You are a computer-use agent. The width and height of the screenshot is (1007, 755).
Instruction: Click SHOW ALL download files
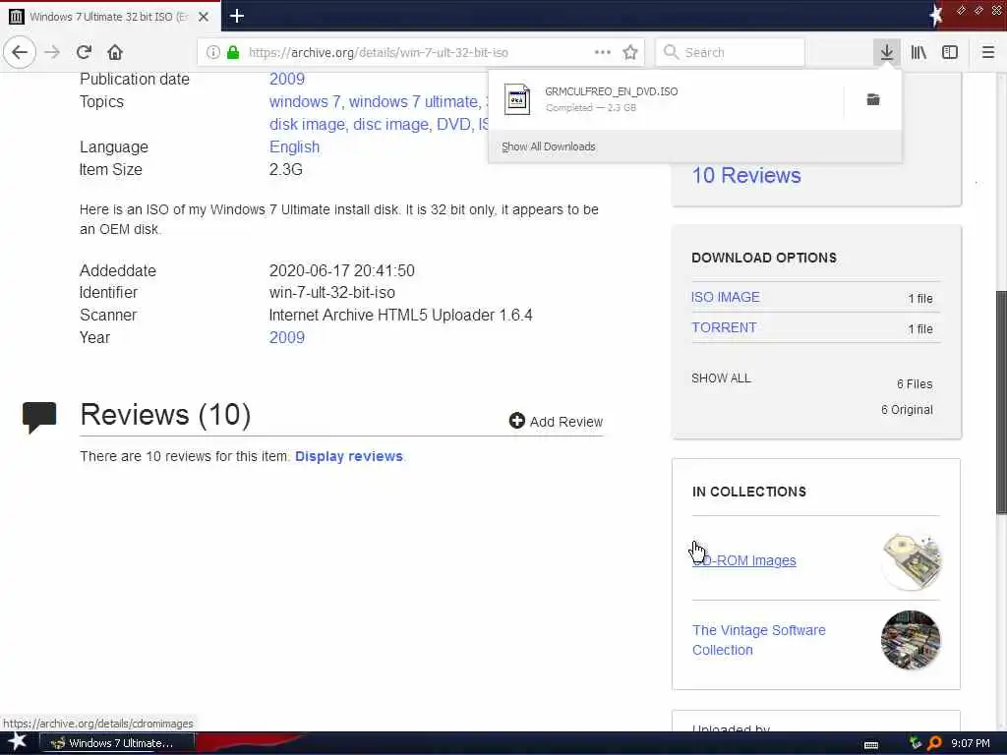(721, 378)
